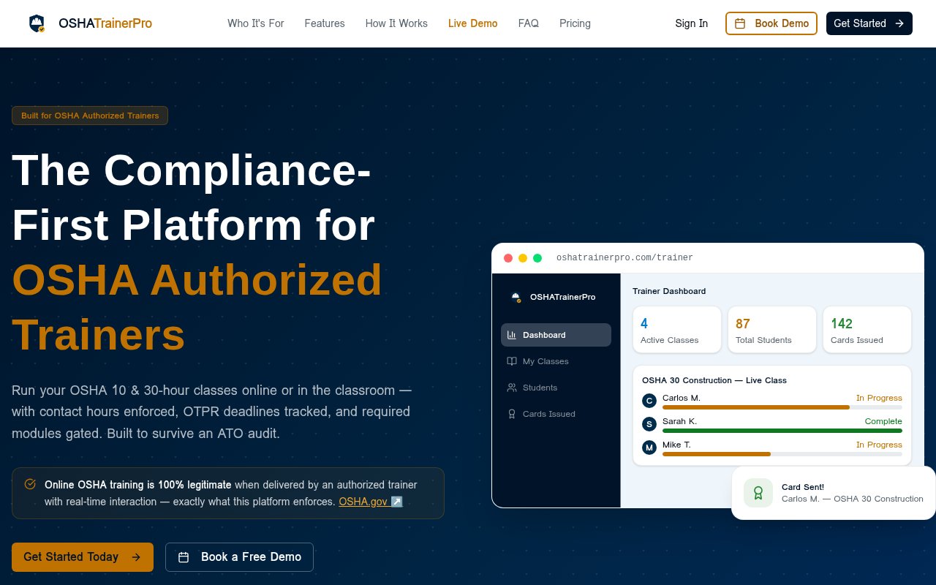Click Sarah K. avatar circle 'S'
The width and height of the screenshot is (936, 585).
(649, 424)
